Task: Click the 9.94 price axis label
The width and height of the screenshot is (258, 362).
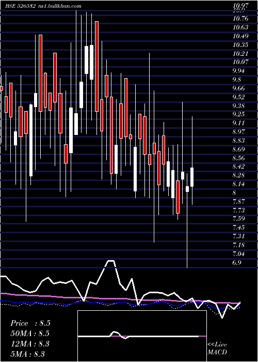Action: pyautogui.click(x=238, y=71)
